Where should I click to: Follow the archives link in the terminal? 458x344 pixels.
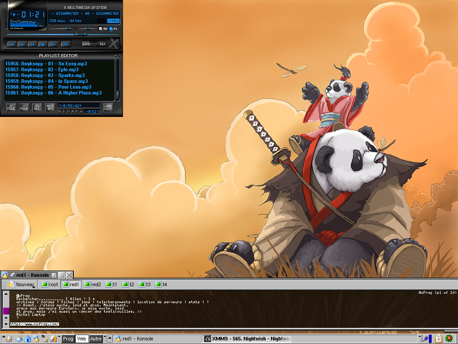[x=25, y=302]
